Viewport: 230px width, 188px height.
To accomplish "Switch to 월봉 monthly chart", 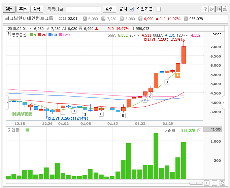I will [x=37, y=9].
